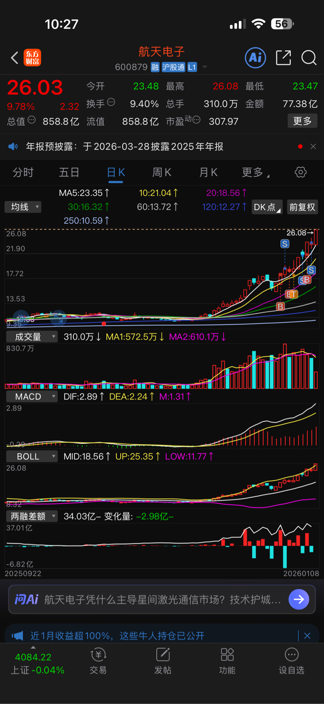Tap the 沪股通 badge
The height and width of the screenshot is (704, 324).
(x=173, y=67)
